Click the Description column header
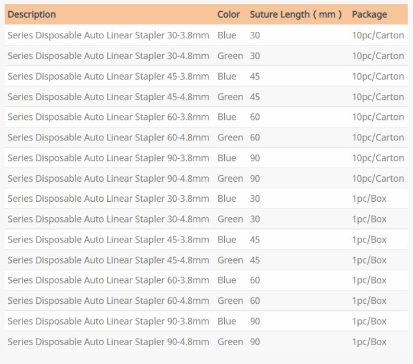This screenshot has width=413, height=364. tap(32, 14)
